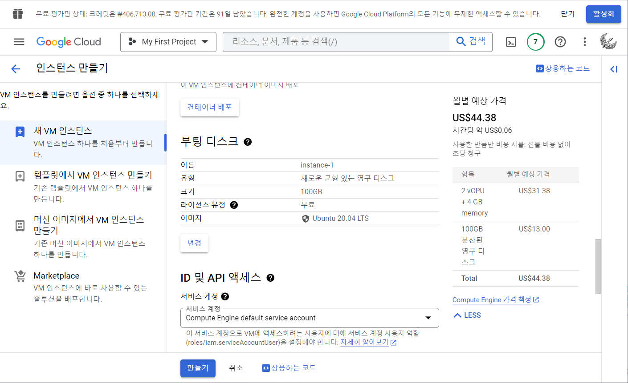Click 새로운 균형 있는 영구 디스크 value
Screen dimensions: 628x383
pyautogui.click(x=347, y=178)
